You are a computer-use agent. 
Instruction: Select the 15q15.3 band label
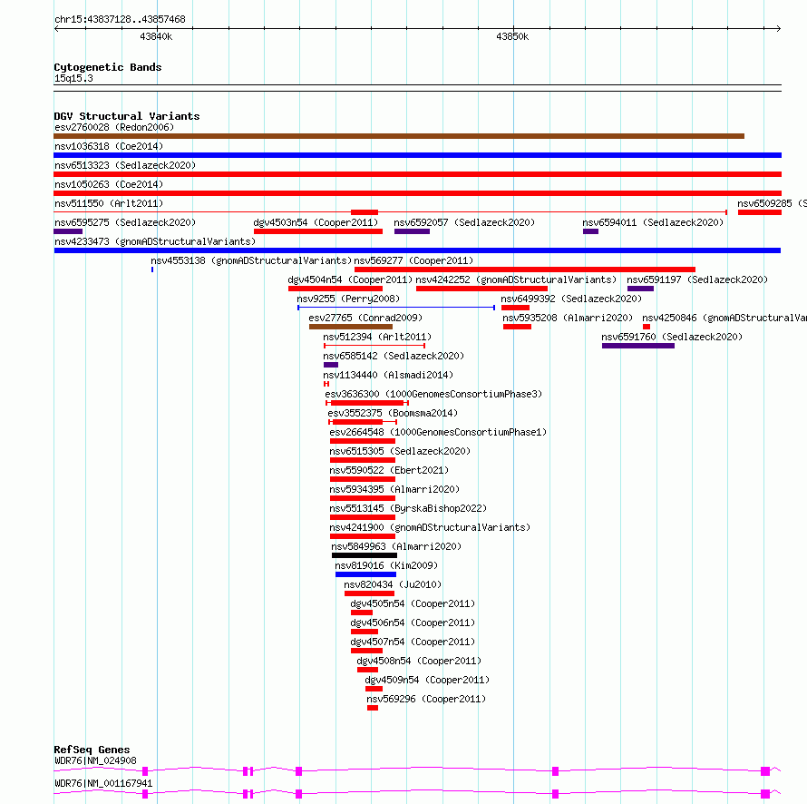pyautogui.click(x=73, y=78)
